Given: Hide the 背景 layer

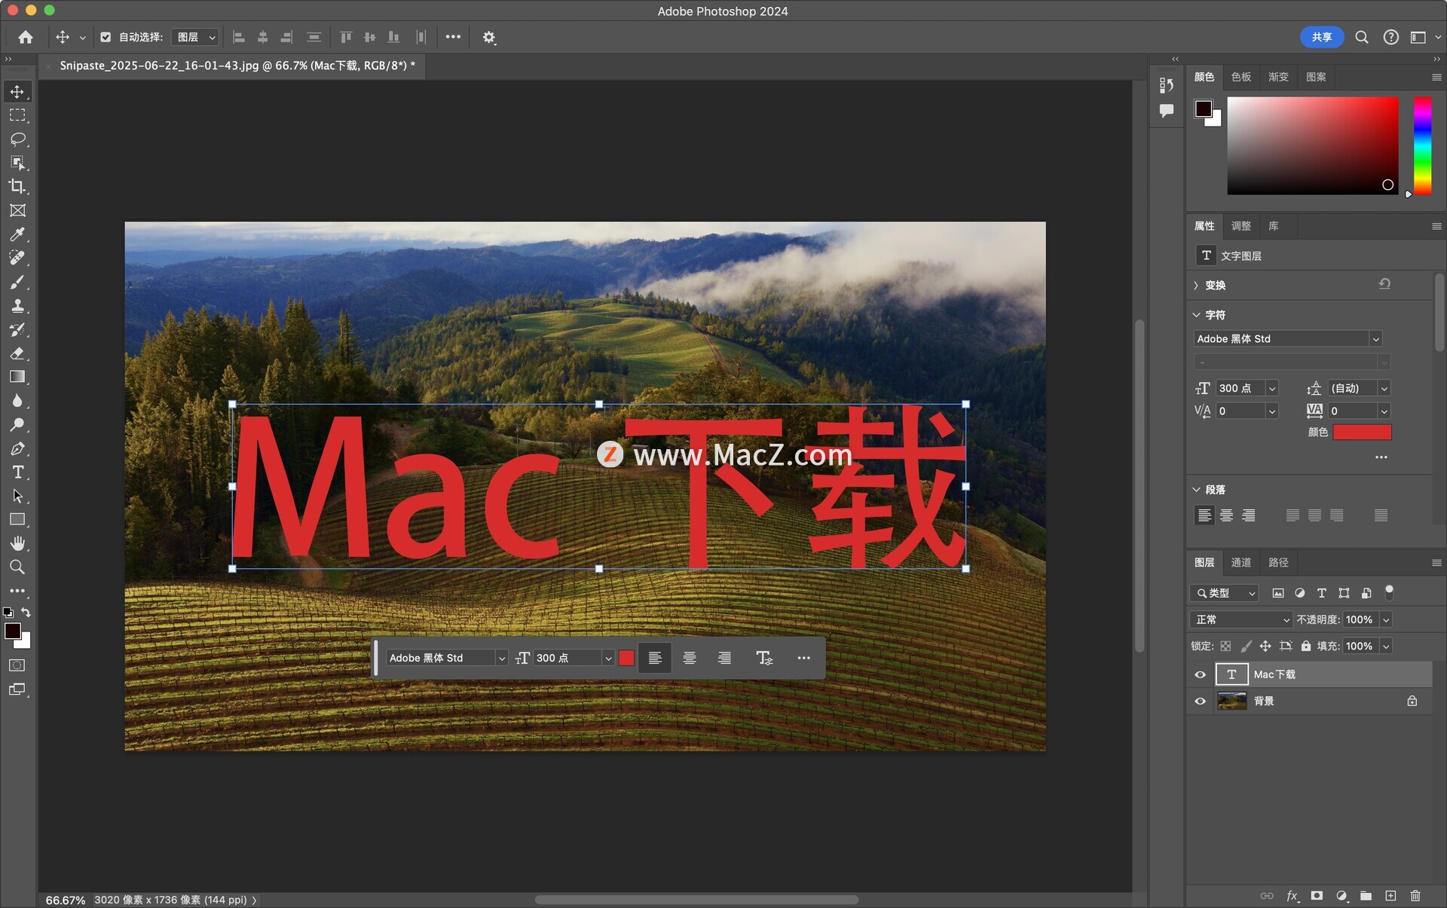Looking at the screenshot, I should coord(1201,701).
